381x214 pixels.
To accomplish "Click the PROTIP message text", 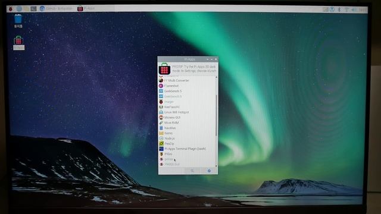I will point(193,69).
